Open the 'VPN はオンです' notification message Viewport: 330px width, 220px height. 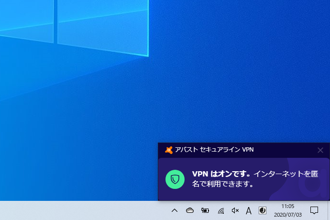pyautogui.click(x=255, y=179)
